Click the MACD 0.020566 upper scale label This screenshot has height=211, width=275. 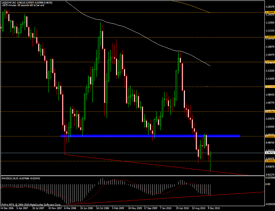click(x=270, y=178)
